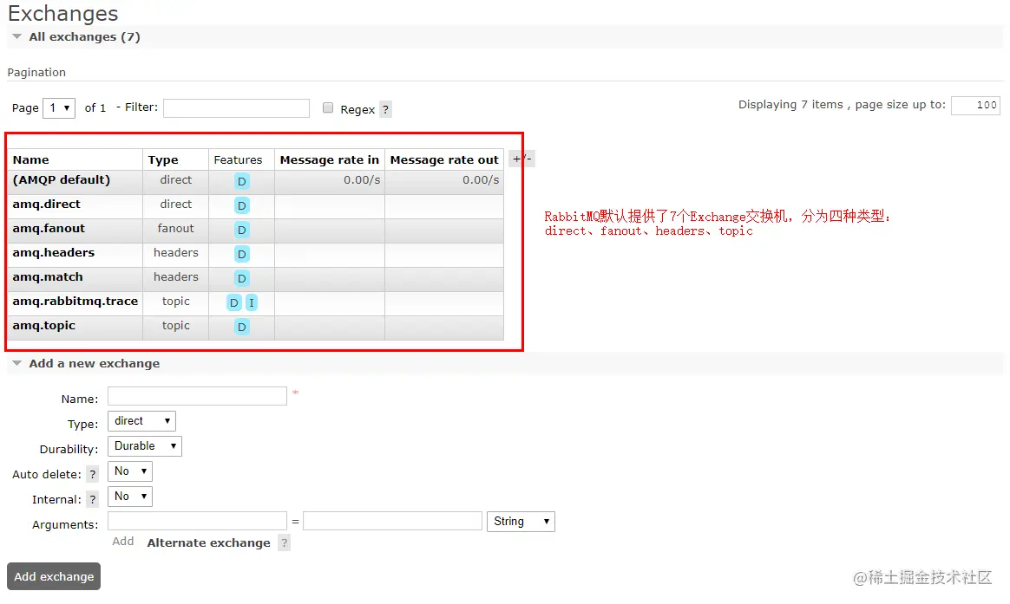Open the amq.topic exchange link

tap(43, 326)
